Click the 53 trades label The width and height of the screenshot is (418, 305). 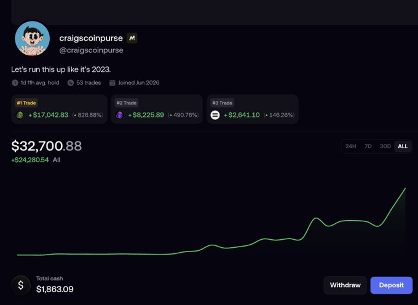click(89, 82)
